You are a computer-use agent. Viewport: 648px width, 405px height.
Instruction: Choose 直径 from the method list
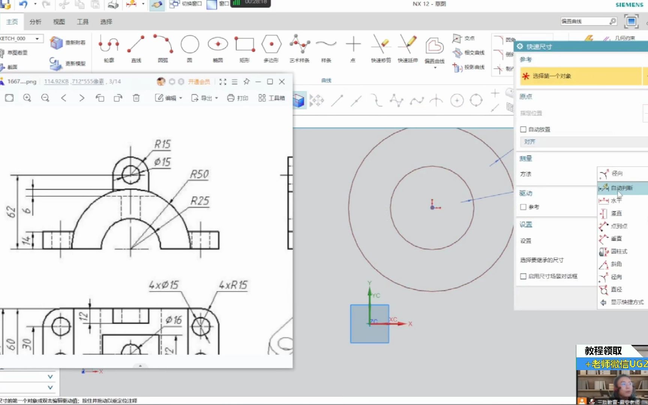click(x=616, y=289)
